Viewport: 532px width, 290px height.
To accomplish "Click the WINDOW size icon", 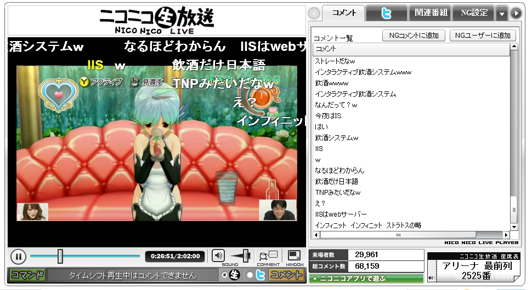I will (295, 255).
